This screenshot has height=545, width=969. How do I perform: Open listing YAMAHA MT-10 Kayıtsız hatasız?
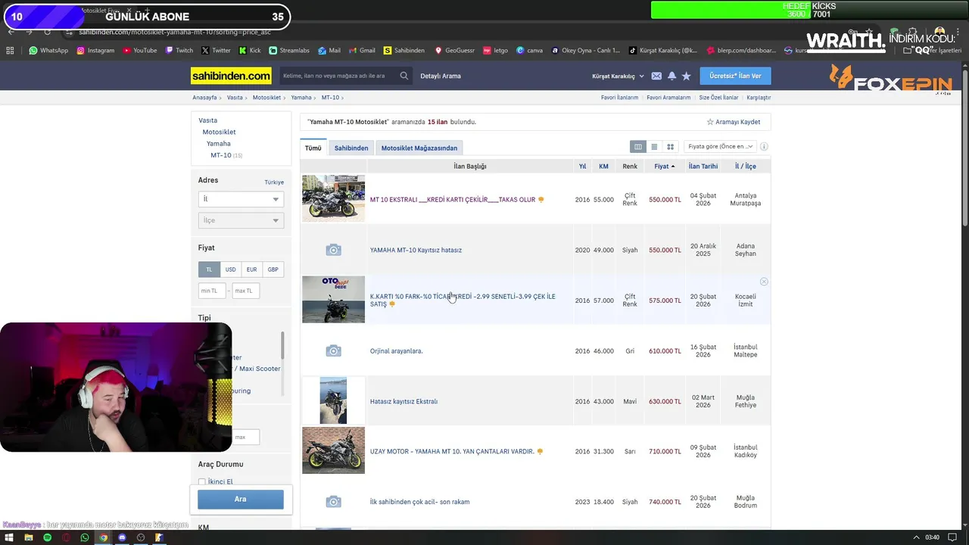[416, 250]
